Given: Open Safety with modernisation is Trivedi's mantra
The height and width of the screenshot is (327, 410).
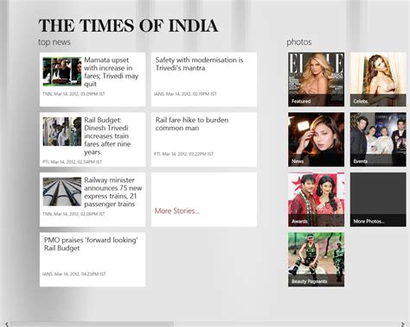Looking at the screenshot, I should click(204, 79).
